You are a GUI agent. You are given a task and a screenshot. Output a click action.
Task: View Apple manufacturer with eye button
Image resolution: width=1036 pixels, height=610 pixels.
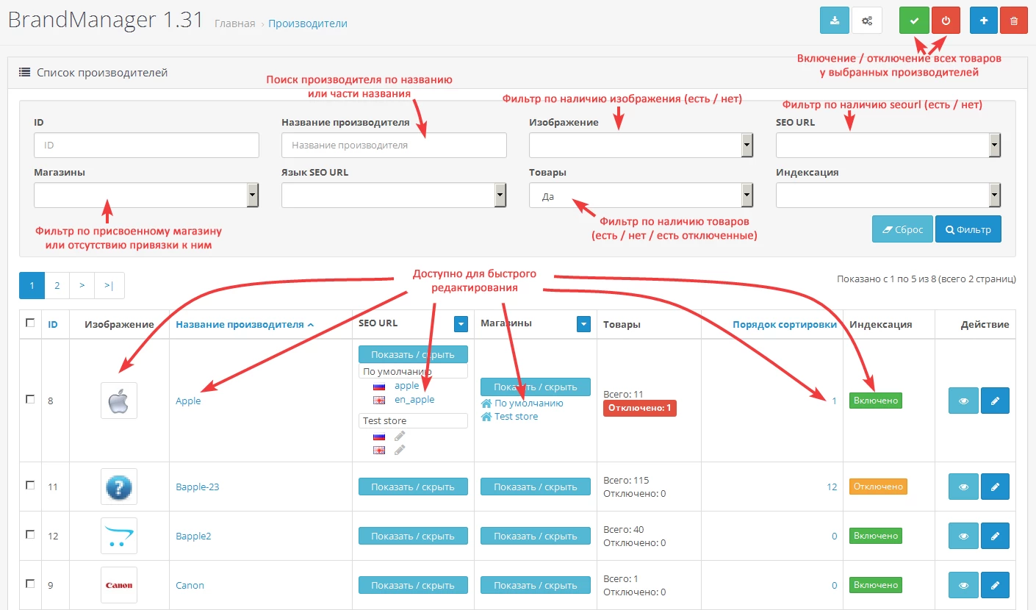(963, 401)
